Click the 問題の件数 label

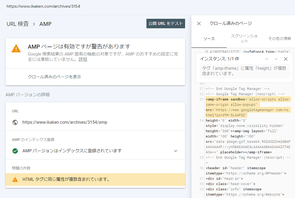(21, 168)
